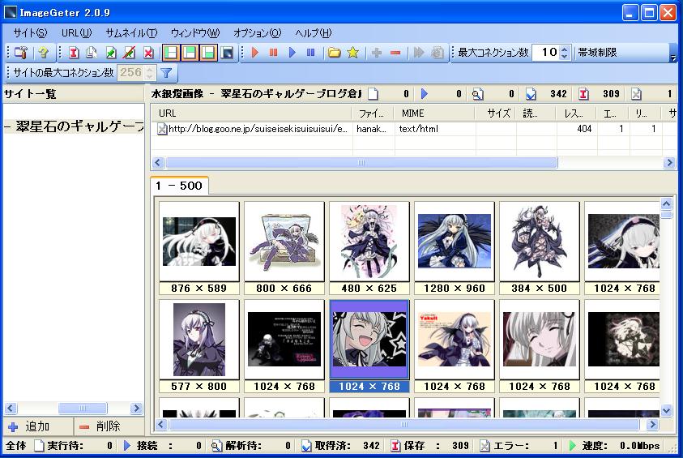Open the yellow folder toolbar icon
This screenshot has width=683, height=458.
tap(334, 53)
